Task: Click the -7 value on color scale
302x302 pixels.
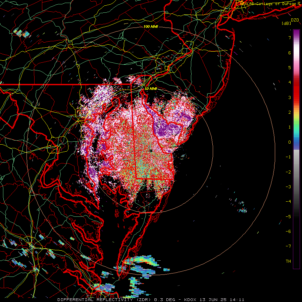Action: click(x=288, y=246)
